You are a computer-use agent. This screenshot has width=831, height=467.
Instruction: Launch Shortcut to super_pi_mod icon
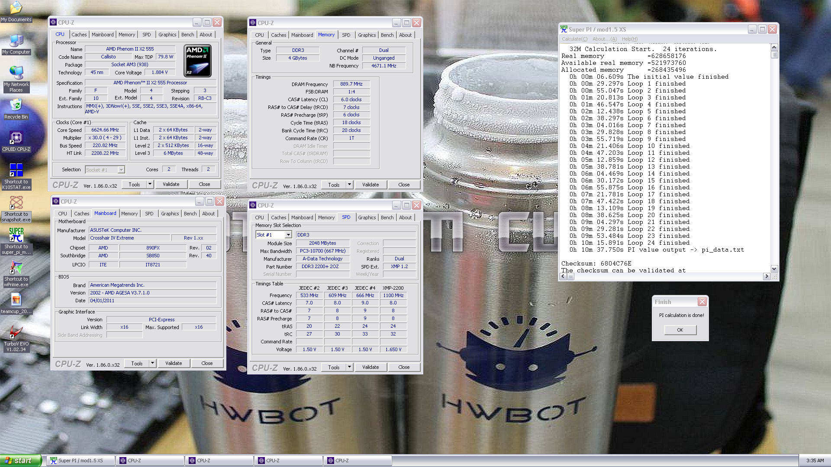coord(16,241)
